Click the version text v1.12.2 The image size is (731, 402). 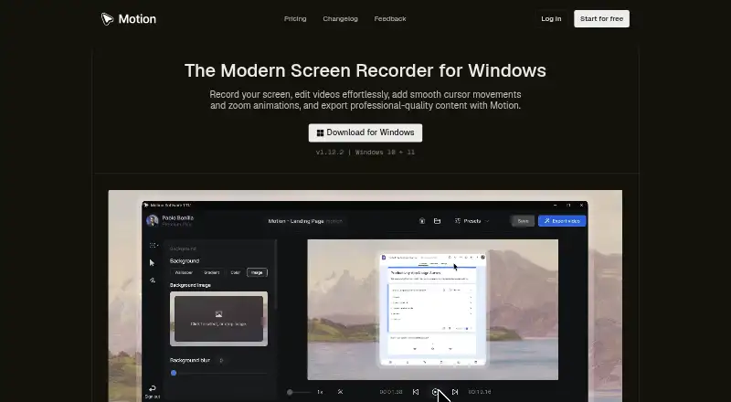coord(330,152)
